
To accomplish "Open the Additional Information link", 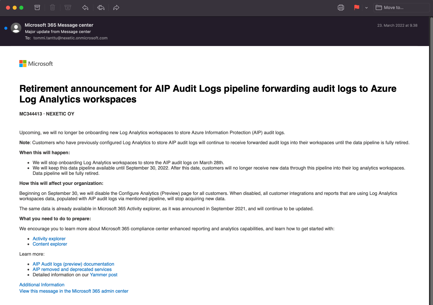I will [42, 285].
